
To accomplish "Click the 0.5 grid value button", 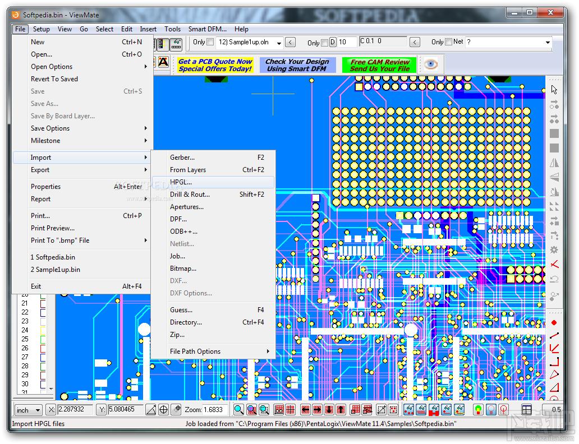I will [x=553, y=410].
